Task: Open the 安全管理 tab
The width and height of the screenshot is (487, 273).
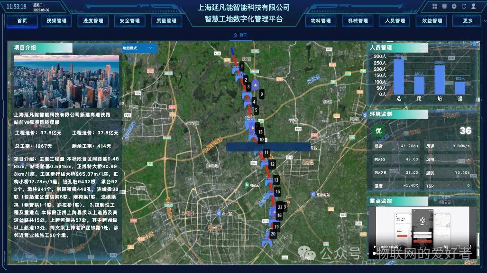Action: (x=129, y=20)
